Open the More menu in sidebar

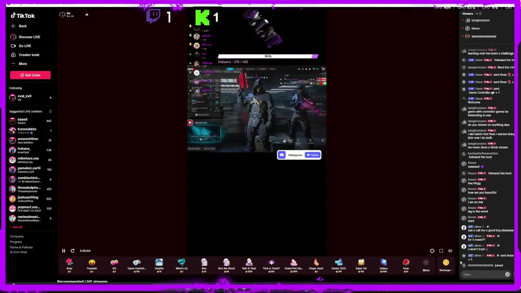pos(19,64)
